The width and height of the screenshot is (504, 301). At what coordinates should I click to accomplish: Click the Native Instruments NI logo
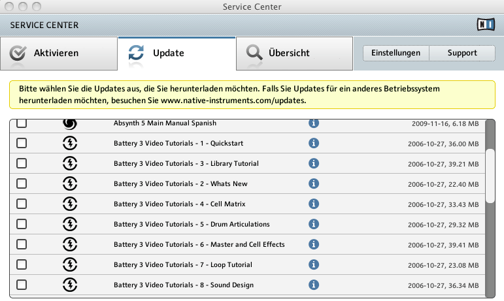click(x=486, y=24)
